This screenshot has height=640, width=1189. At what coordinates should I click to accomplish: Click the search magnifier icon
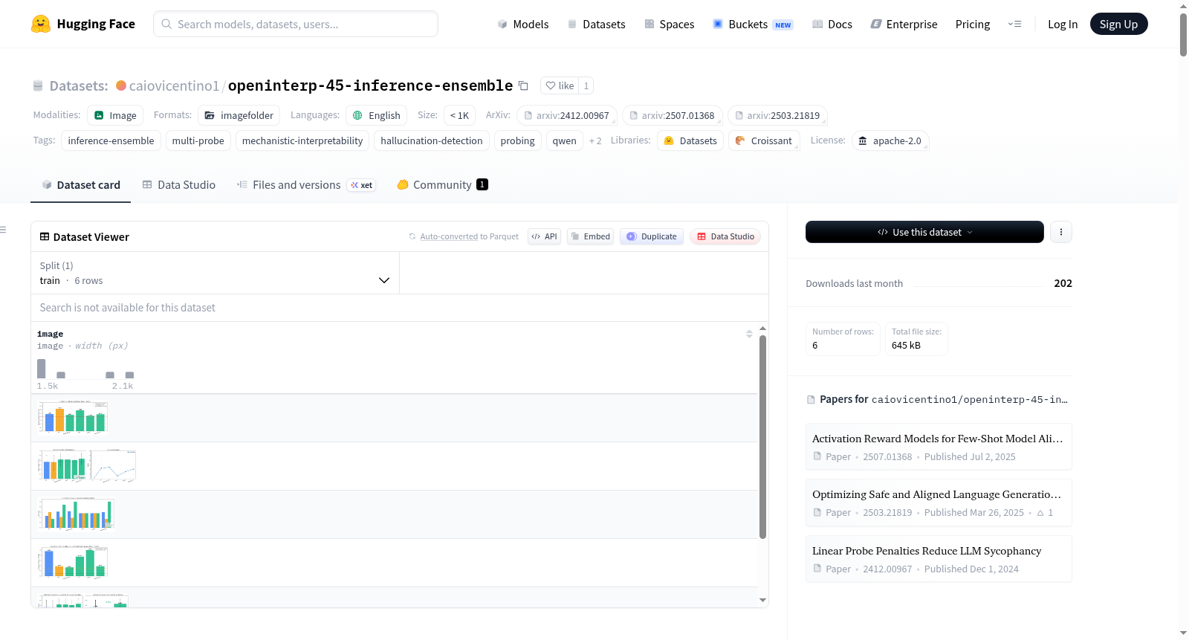[166, 24]
